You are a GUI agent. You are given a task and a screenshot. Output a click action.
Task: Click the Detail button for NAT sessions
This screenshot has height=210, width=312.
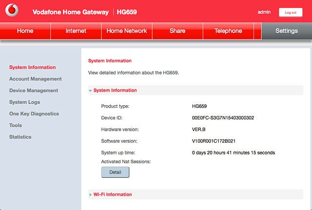(x=115, y=172)
